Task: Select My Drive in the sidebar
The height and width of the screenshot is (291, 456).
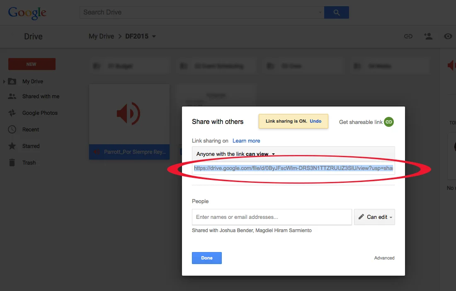Action: tap(33, 81)
